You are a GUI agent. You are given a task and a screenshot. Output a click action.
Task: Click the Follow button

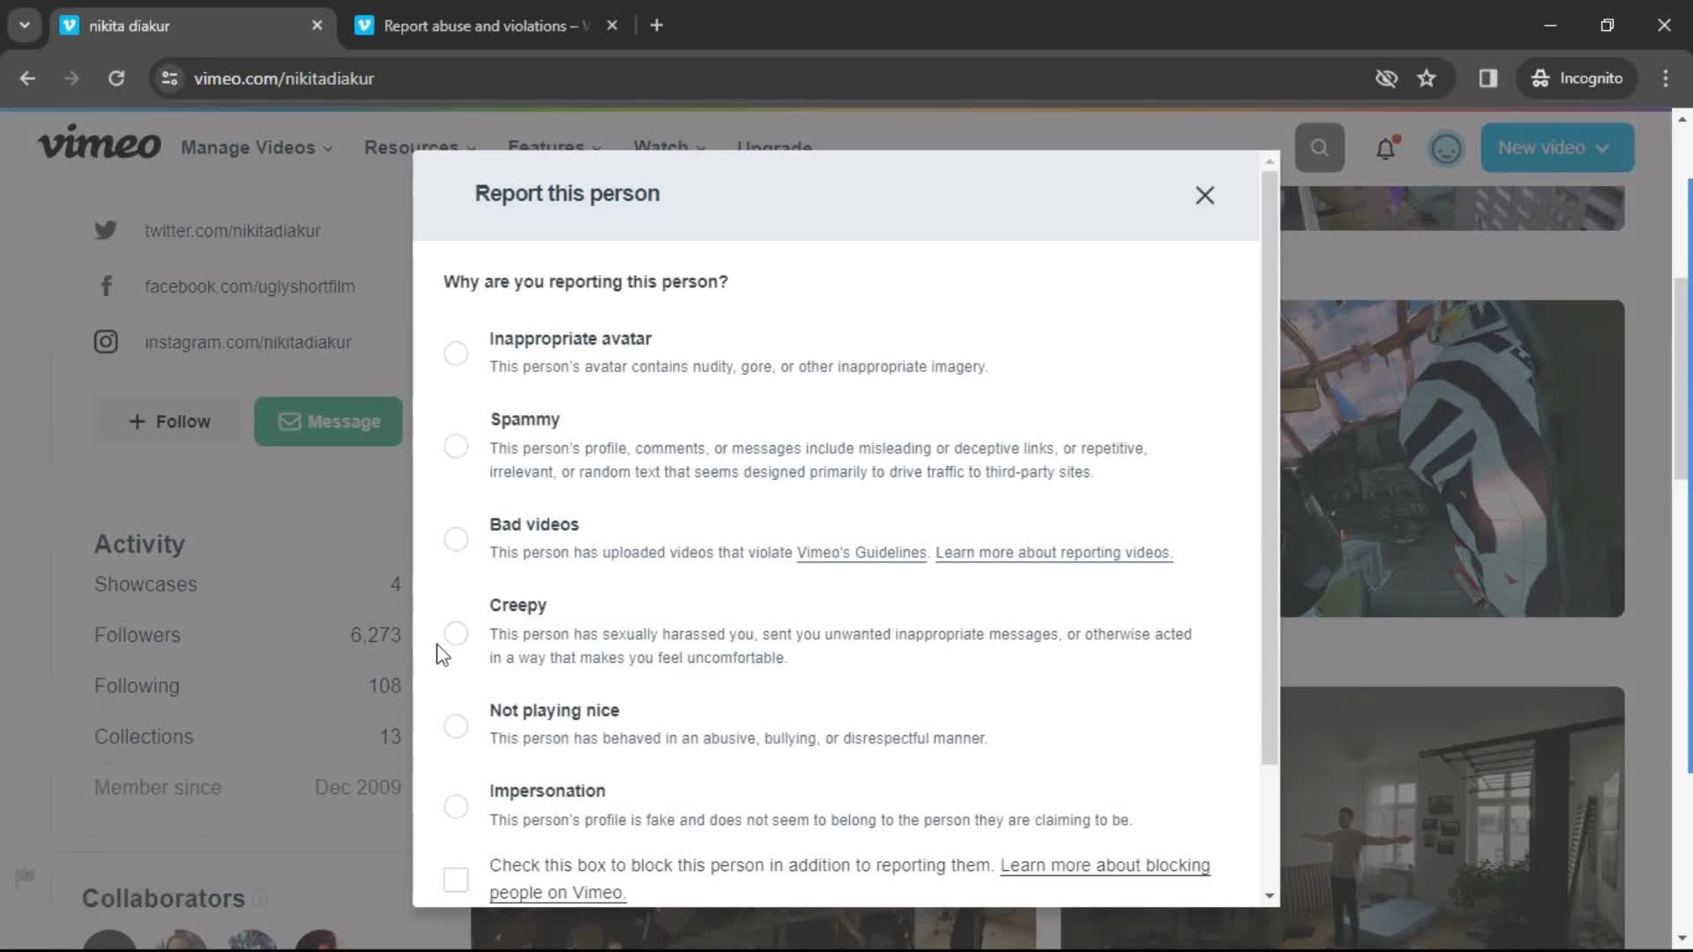(x=169, y=421)
